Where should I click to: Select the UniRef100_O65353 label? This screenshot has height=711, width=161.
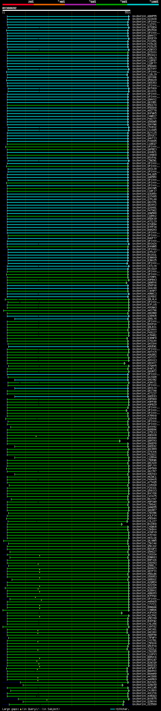click(x=144, y=83)
